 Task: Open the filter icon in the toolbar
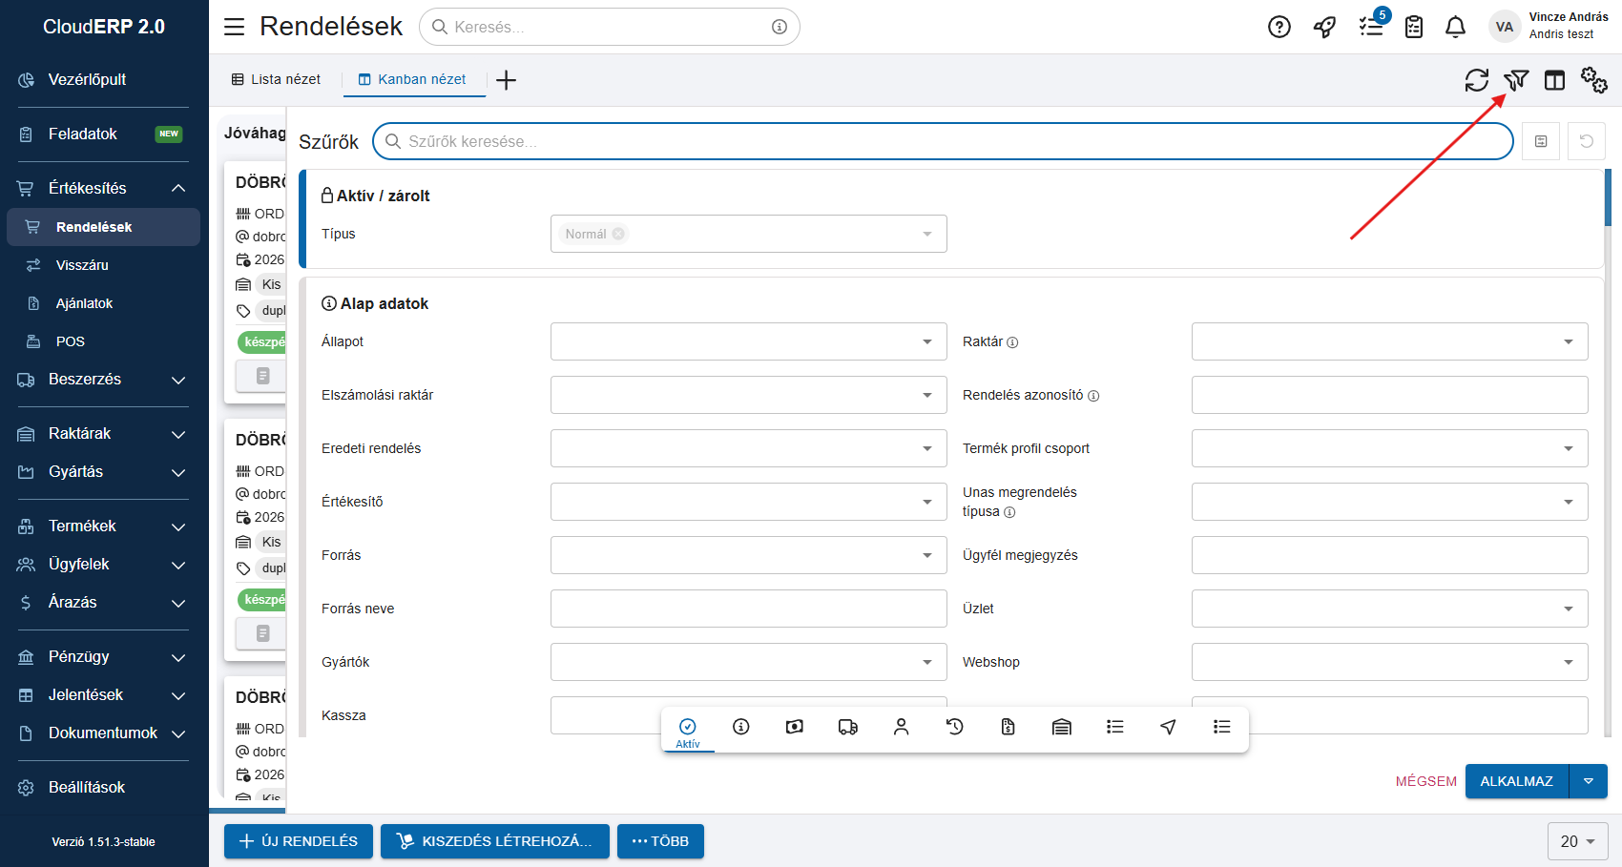coord(1516,80)
